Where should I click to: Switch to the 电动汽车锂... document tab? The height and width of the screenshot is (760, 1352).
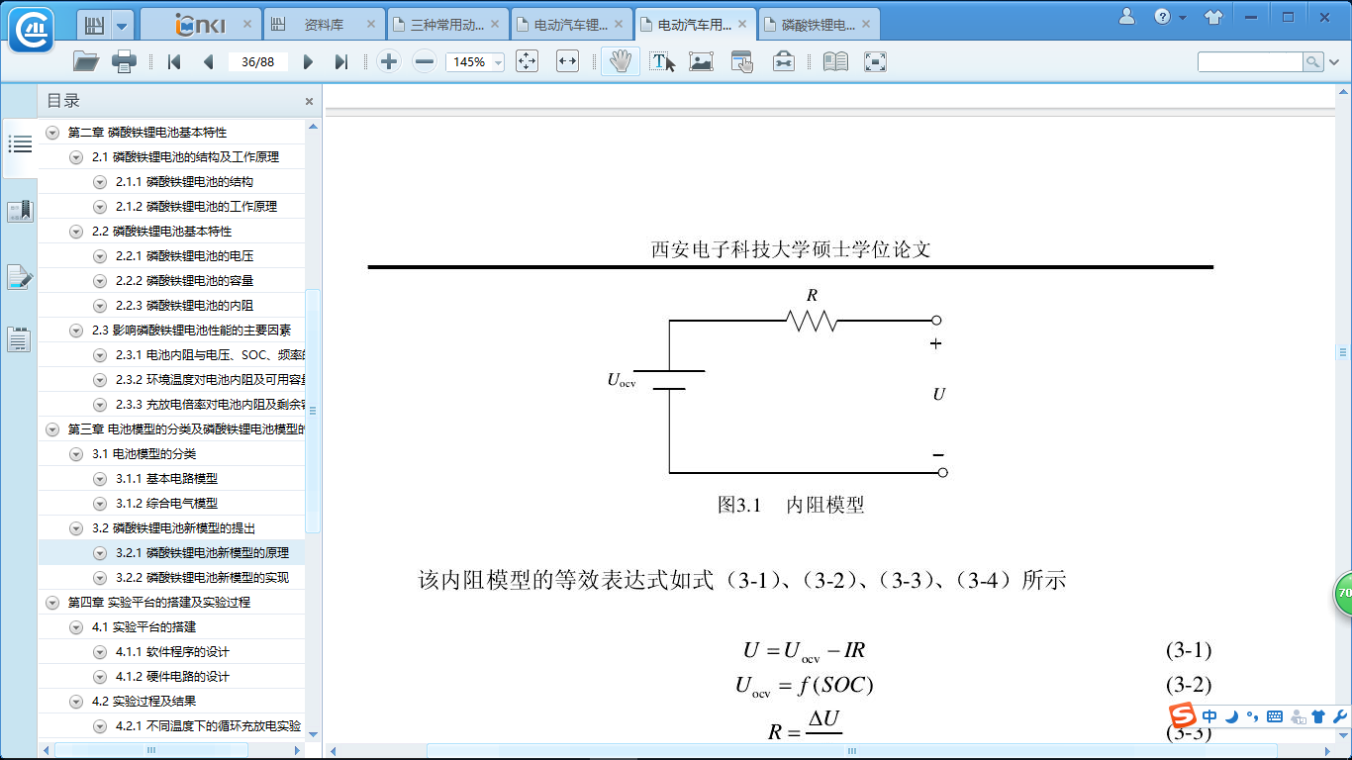(571, 24)
